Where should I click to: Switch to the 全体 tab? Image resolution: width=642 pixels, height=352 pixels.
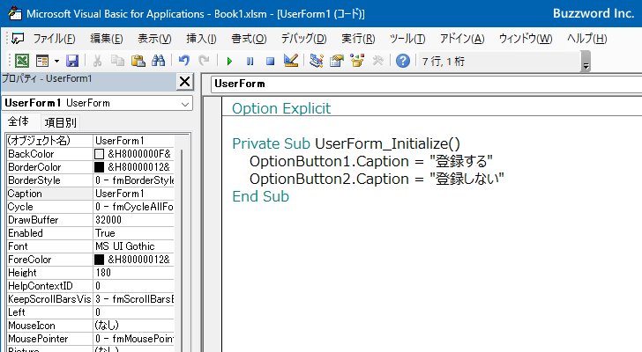[19, 121]
